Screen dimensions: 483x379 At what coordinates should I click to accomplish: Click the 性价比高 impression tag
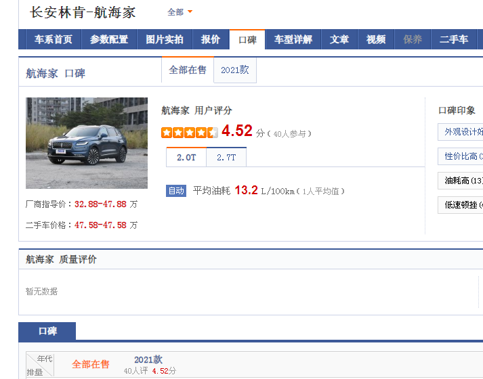click(462, 156)
